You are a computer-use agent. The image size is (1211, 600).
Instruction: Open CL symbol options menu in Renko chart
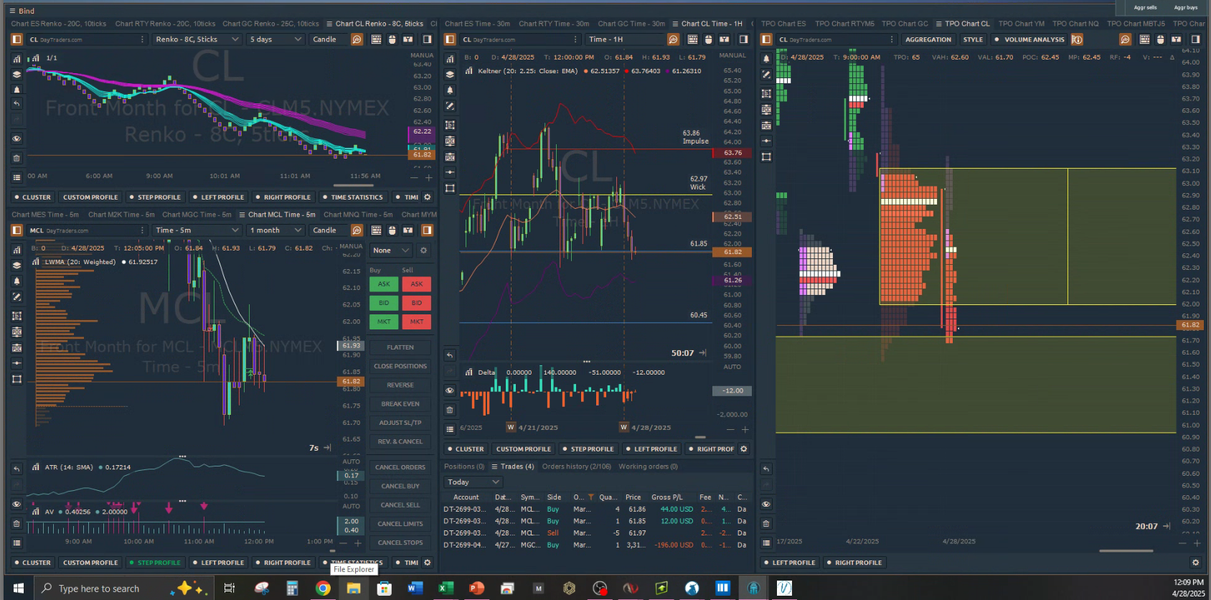pos(142,39)
